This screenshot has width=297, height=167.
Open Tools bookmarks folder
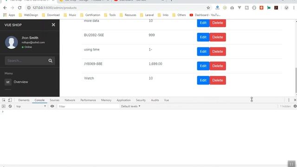click(x=110, y=15)
